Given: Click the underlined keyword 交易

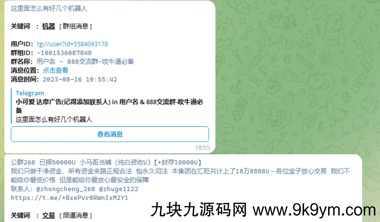Looking at the screenshot, I should pyautogui.click(x=48, y=215).
